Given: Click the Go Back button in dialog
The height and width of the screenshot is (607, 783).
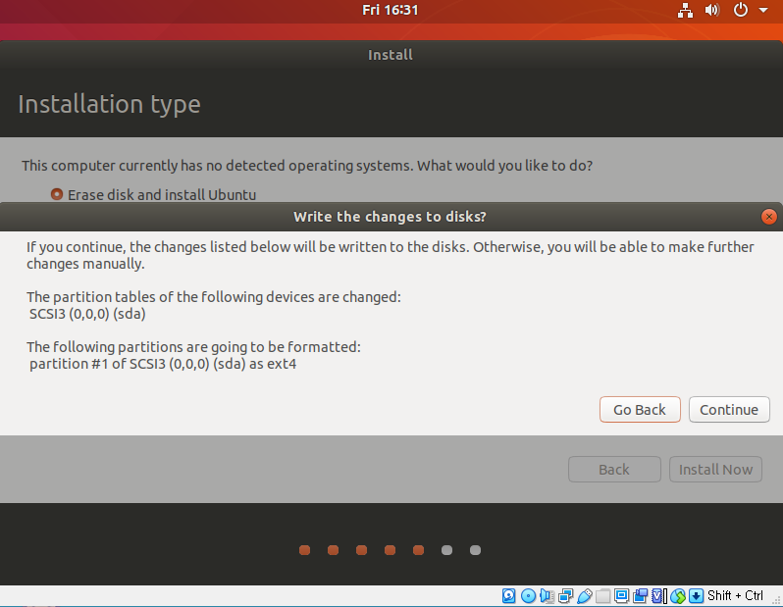Looking at the screenshot, I should (x=640, y=409).
